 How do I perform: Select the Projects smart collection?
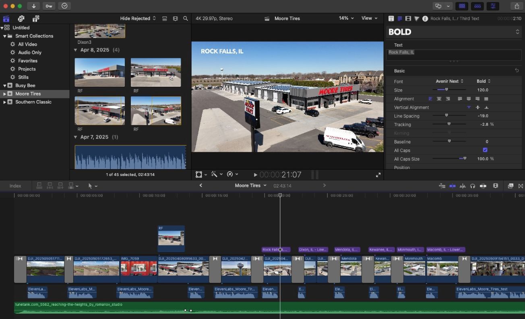point(27,69)
